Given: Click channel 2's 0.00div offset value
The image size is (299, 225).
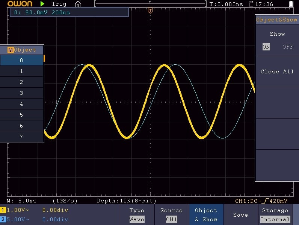Looking at the screenshot, I should tap(55, 219).
